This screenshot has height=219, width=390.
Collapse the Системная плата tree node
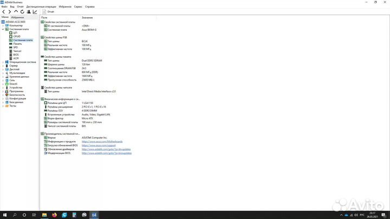pyautogui.click(x=4, y=29)
